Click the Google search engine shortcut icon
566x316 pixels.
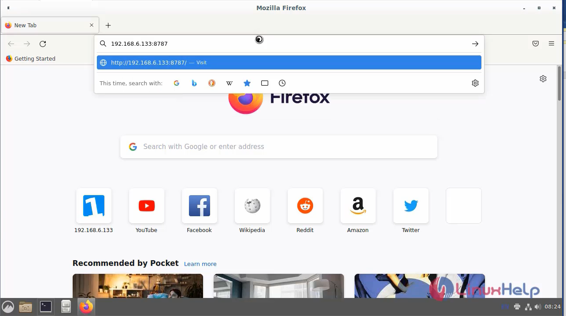click(177, 83)
